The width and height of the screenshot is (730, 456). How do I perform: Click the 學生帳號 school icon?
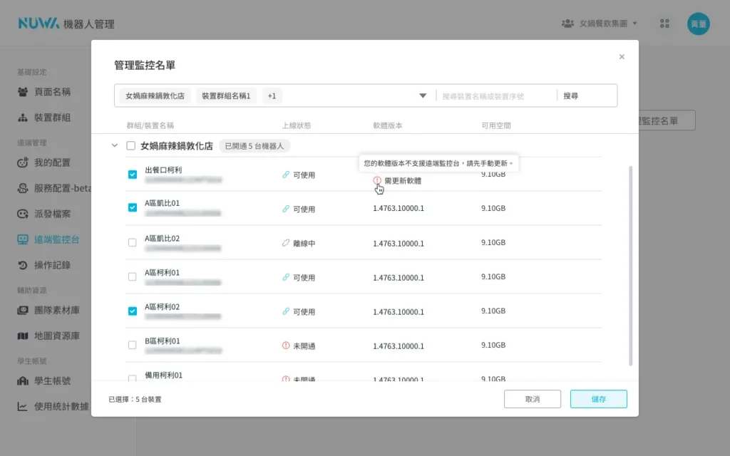tap(22, 380)
